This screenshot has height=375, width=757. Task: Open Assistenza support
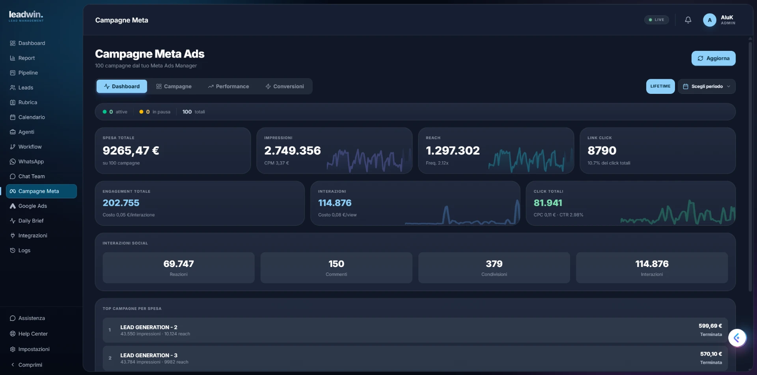(x=41, y=318)
